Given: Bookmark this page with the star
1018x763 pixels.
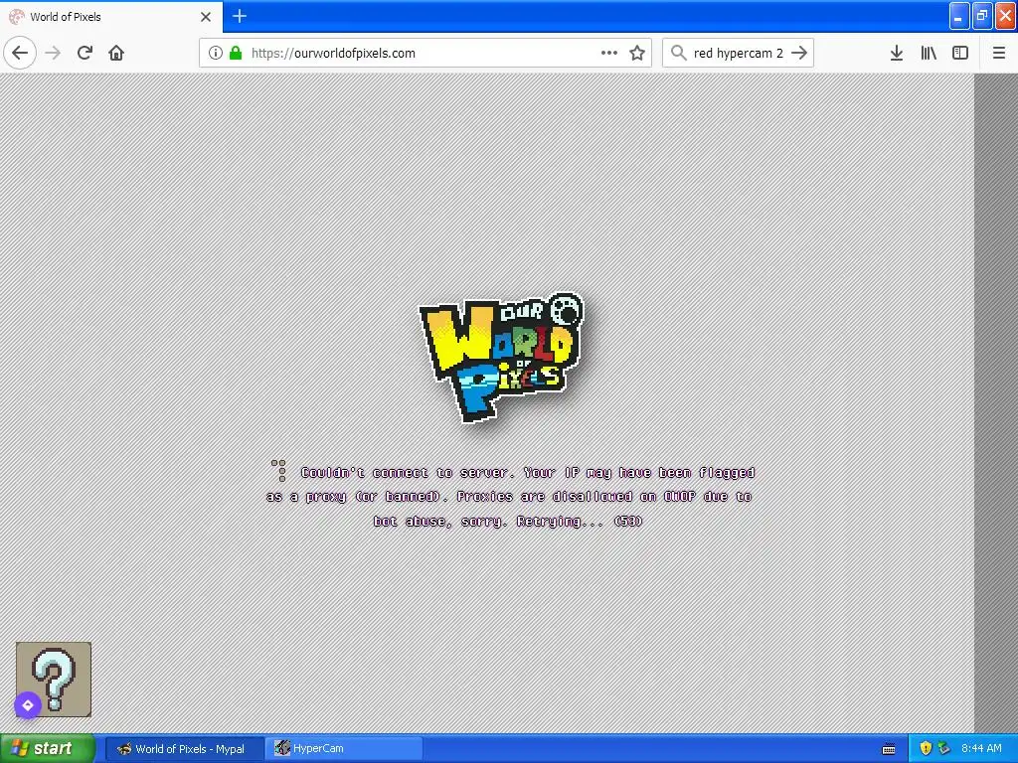Looking at the screenshot, I should point(637,53).
